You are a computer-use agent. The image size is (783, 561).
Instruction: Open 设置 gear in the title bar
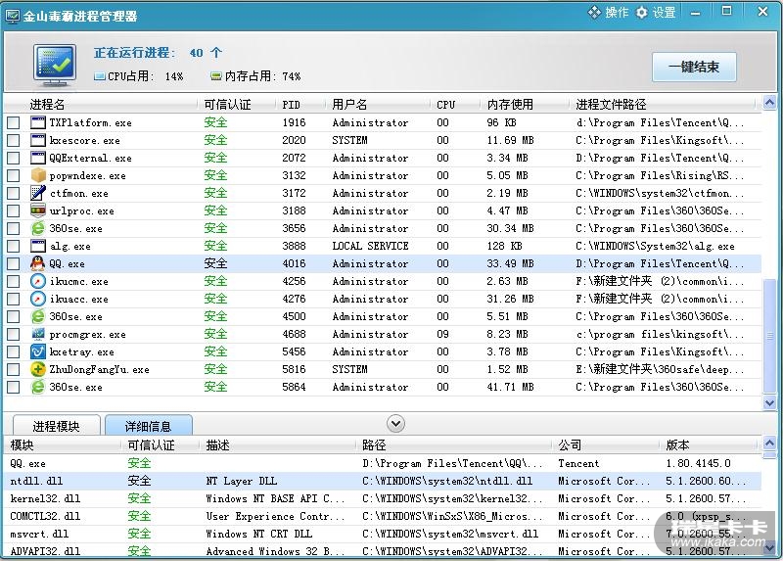click(642, 13)
